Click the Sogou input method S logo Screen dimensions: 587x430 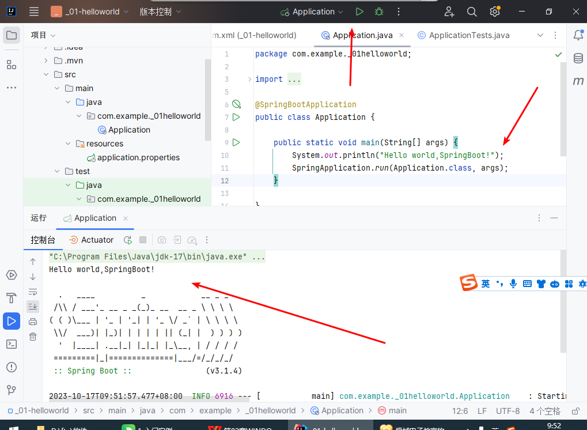(x=469, y=282)
